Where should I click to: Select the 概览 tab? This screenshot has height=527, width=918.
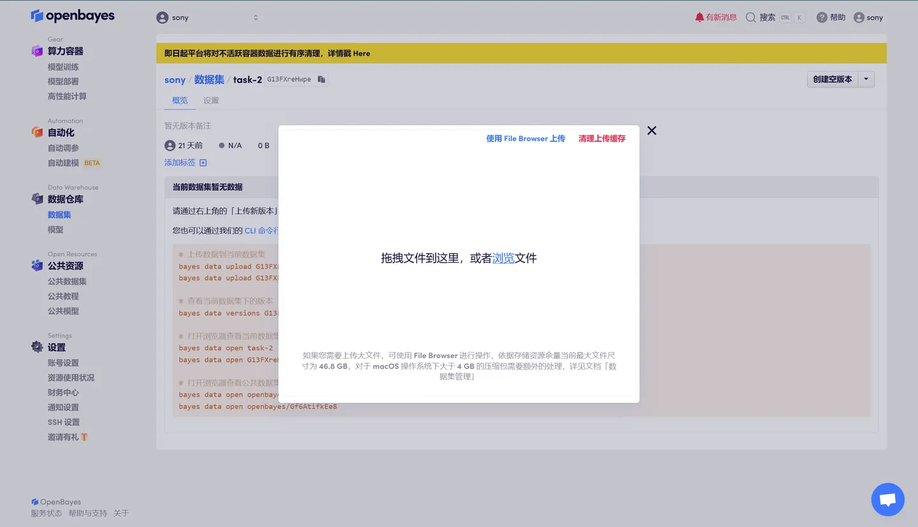(x=179, y=100)
